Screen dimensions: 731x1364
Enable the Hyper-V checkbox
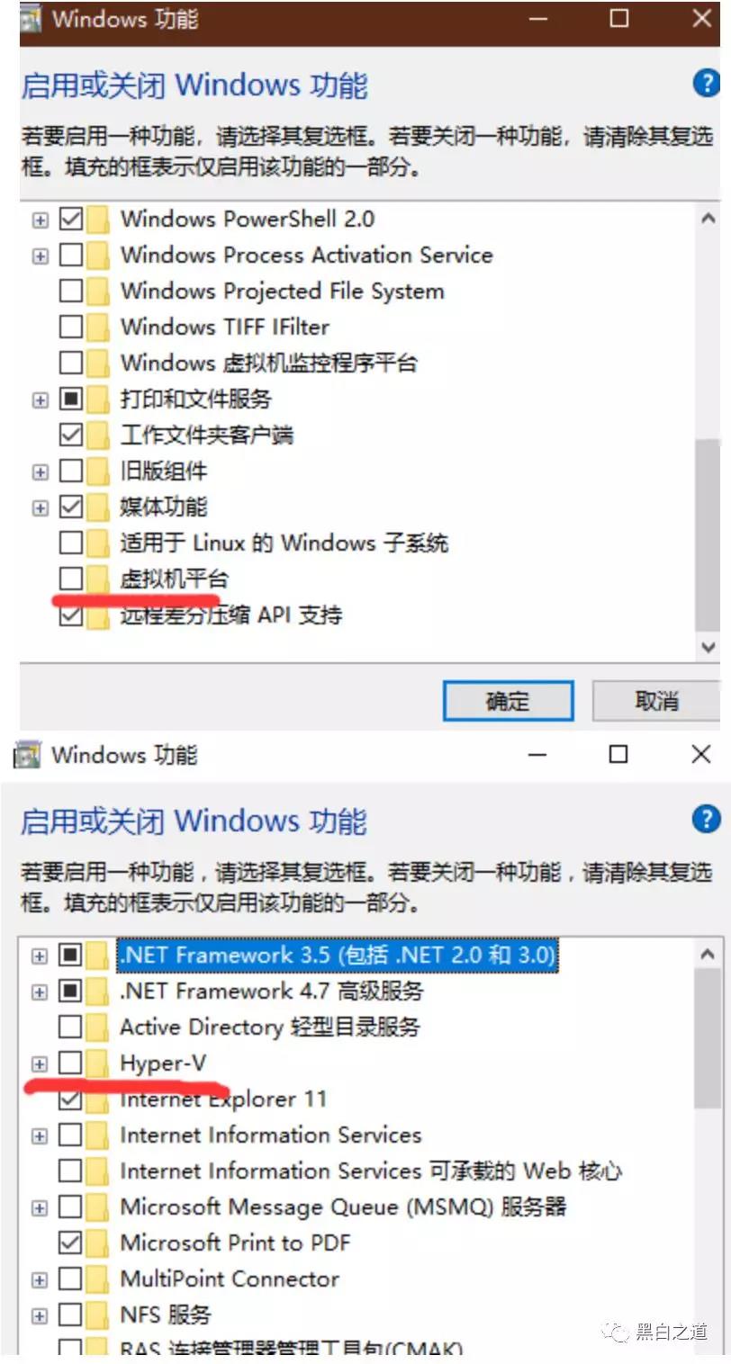pyautogui.click(x=70, y=1063)
